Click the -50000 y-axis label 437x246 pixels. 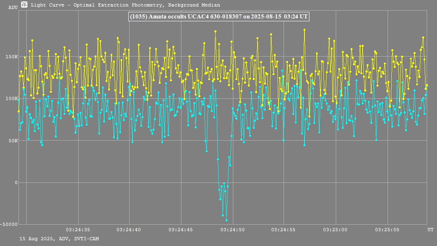(9, 225)
